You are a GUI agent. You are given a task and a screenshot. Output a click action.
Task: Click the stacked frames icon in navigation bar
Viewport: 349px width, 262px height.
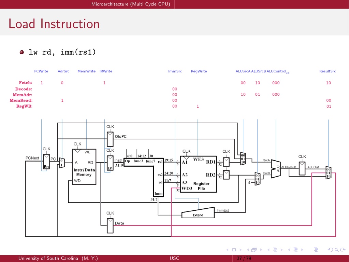(x=254, y=250)
